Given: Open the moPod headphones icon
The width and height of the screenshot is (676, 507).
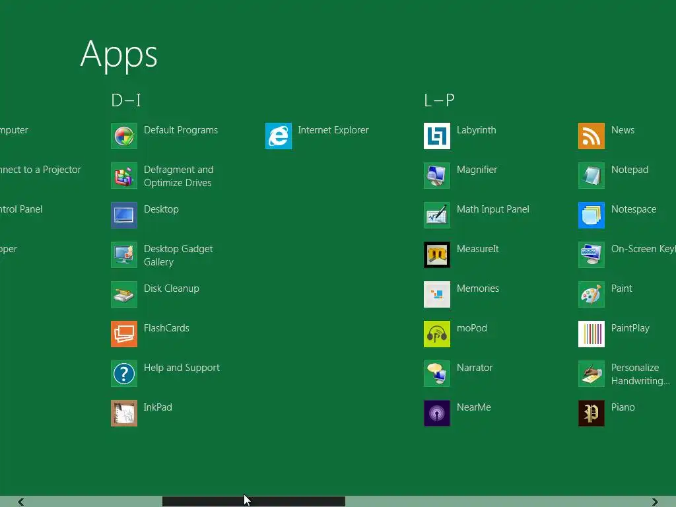Looking at the screenshot, I should tap(437, 334).
